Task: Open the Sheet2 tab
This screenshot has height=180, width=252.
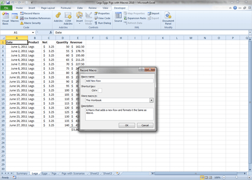Action: tap(94, 173)
